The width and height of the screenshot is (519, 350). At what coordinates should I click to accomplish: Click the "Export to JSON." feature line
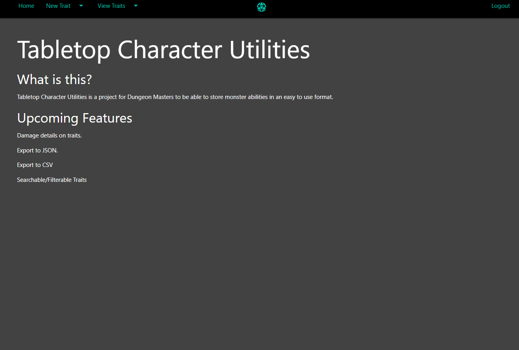click(37, 150)
